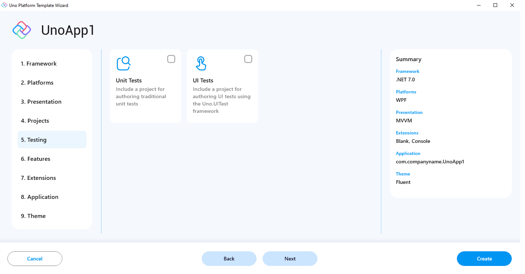The height and width of the screenshot is (274, 525).
Task: Click the Unit Tests magnifier icon
Action: click(124, 63)
